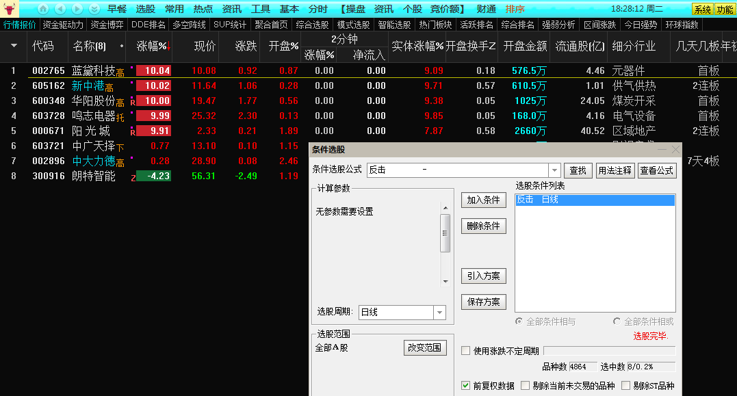The width and height of the screenshot is (737, 396).
Task: Select 全部条件相或 radio button
Action: pyautogui.click(x=617, y=321)
